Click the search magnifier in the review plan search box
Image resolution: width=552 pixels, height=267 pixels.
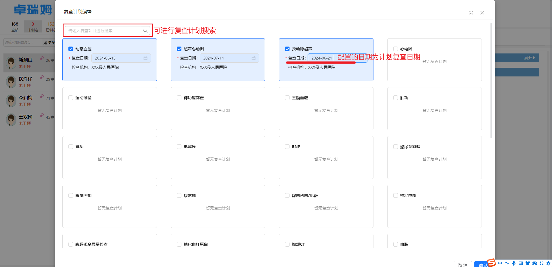click(145, 30)
